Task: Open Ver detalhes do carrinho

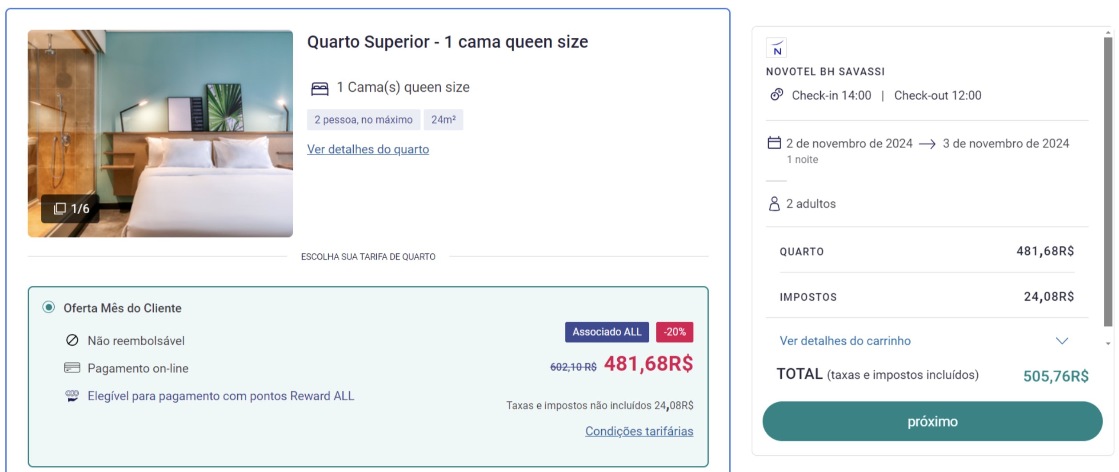Action: tap(845, 341)
